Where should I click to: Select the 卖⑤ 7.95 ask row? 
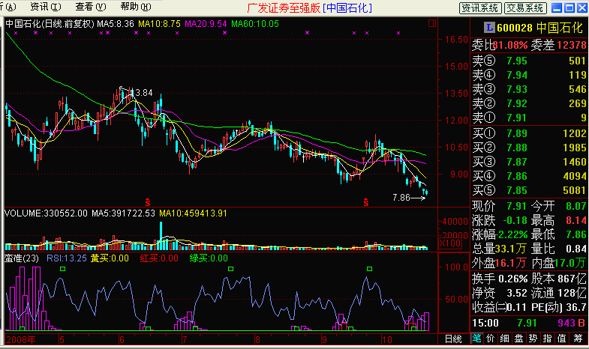point(529,61)
